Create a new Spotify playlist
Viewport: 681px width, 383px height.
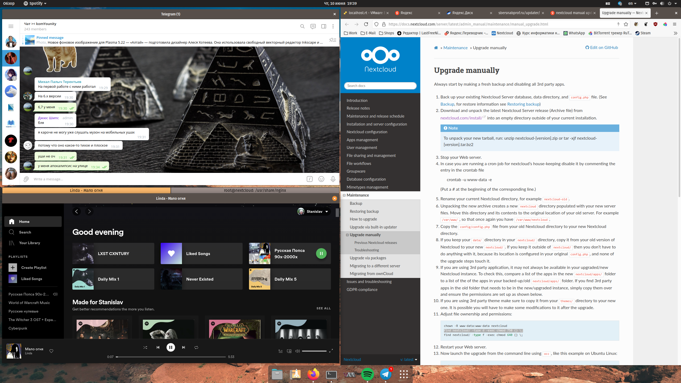point(33,268)
